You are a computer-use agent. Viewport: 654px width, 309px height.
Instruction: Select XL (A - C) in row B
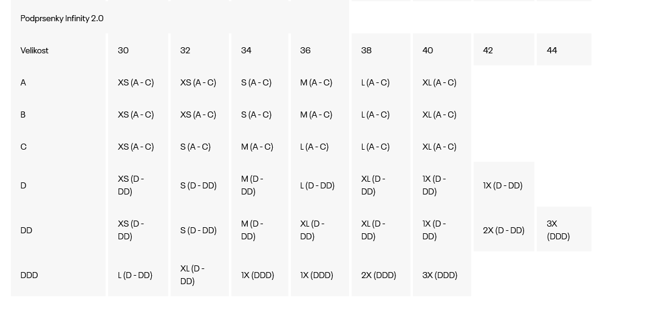439,115
